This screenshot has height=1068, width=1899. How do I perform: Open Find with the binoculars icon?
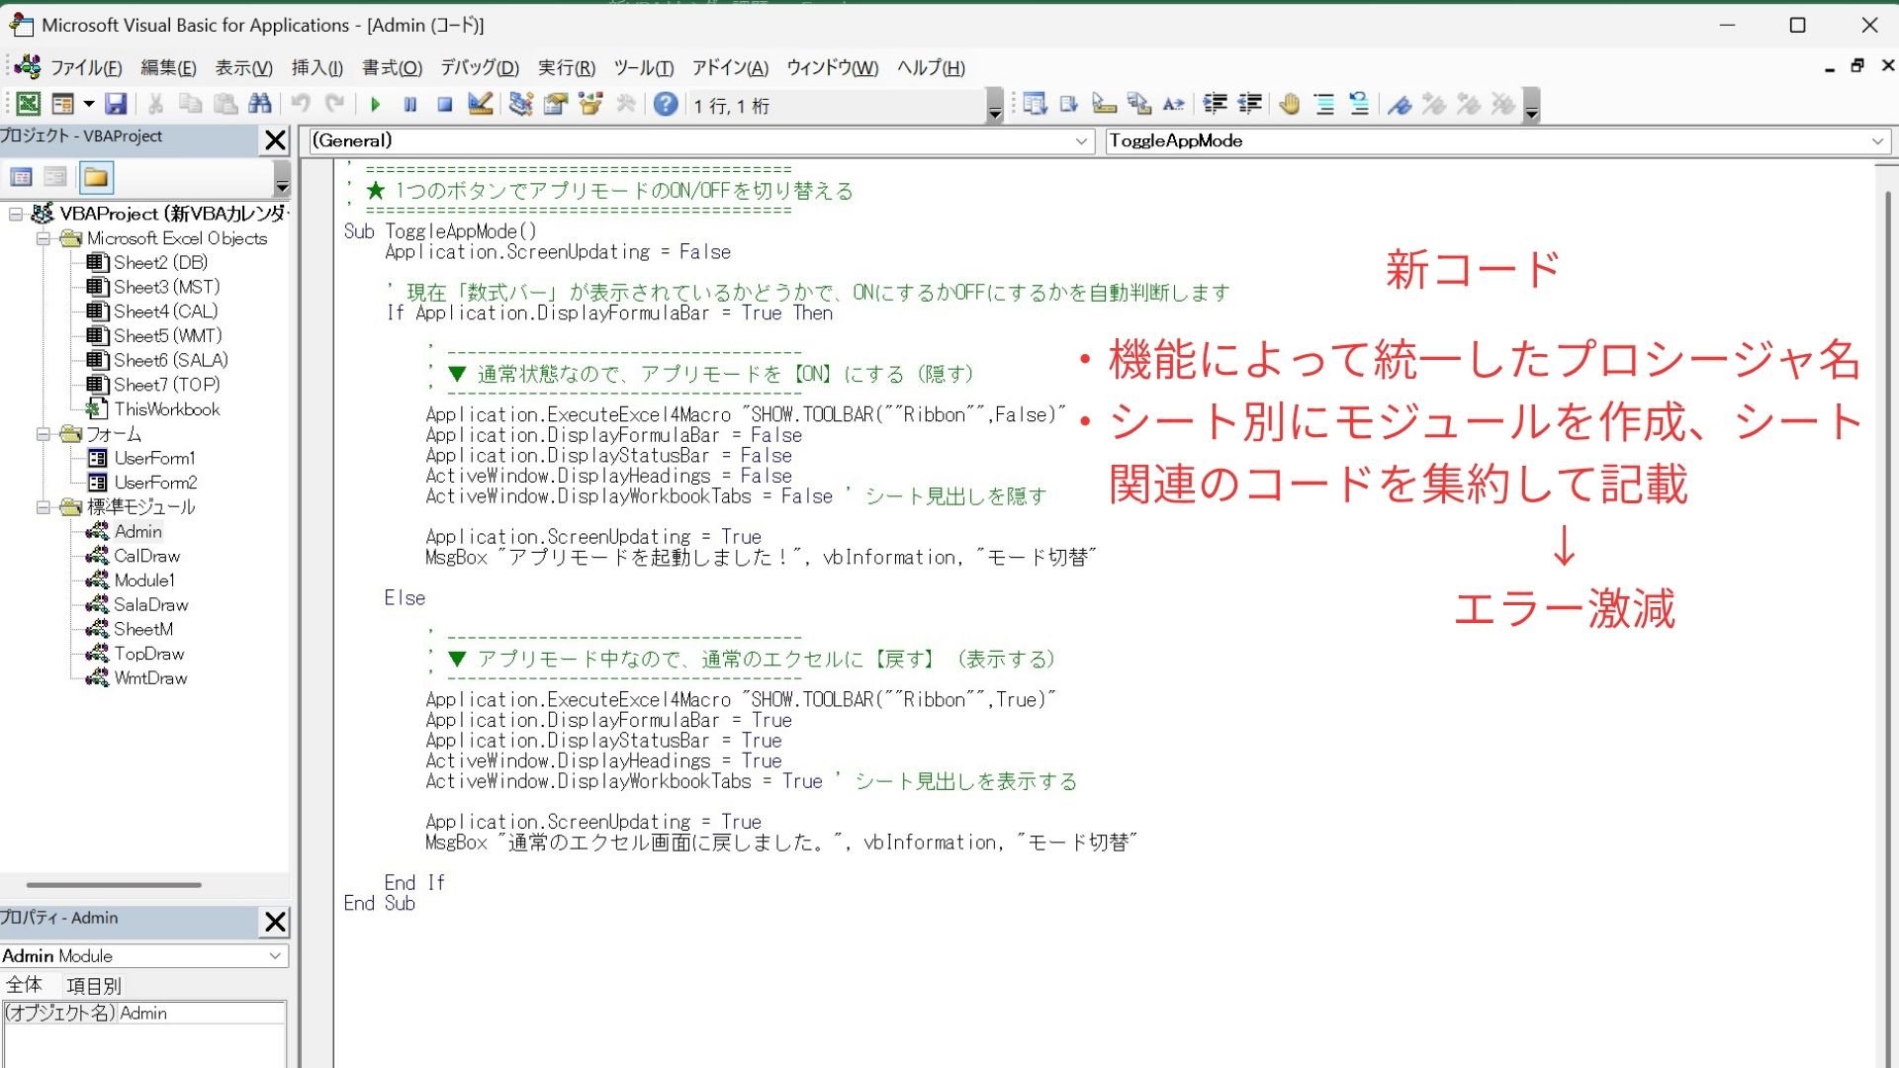260,104
